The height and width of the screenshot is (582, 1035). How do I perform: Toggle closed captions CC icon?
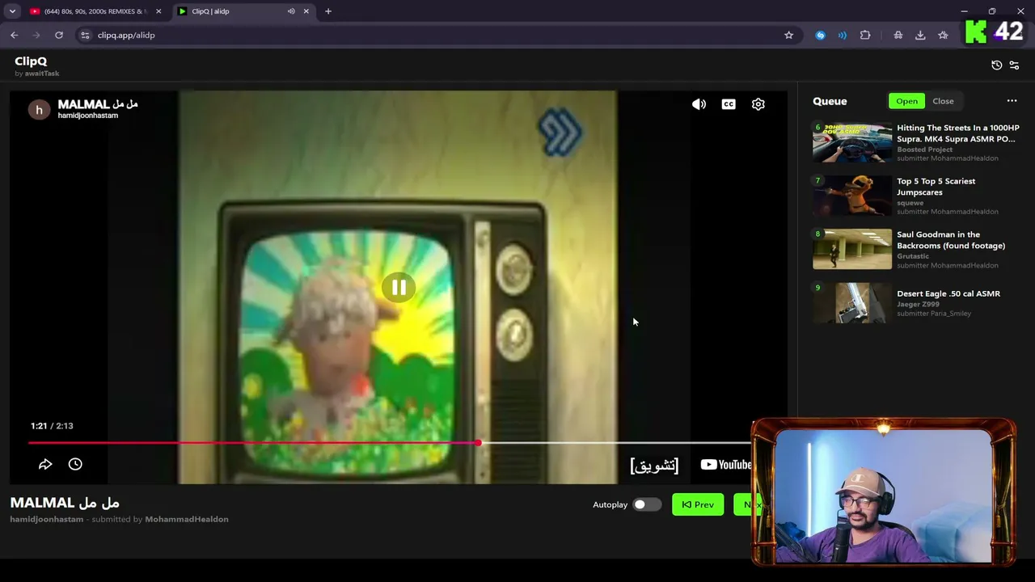coord(729,104)
